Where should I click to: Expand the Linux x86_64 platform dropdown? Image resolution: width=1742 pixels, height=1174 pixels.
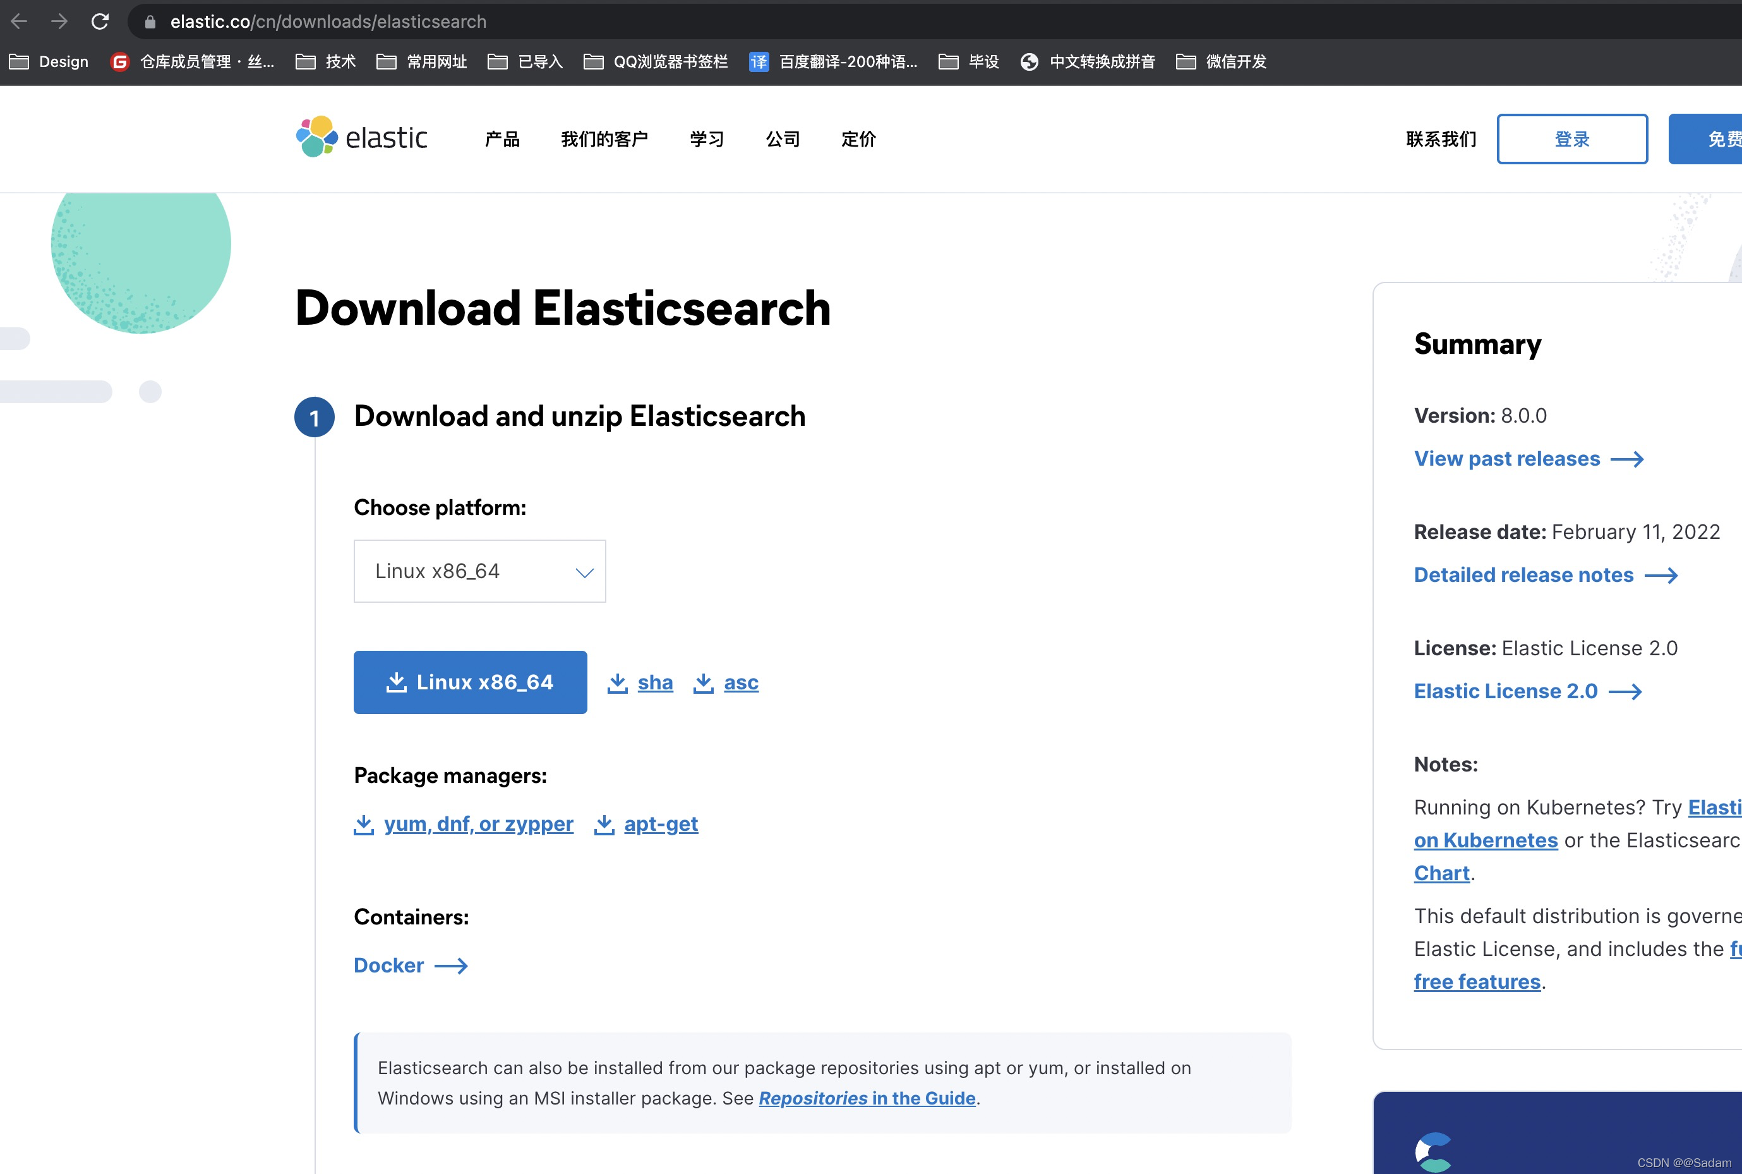479,571
